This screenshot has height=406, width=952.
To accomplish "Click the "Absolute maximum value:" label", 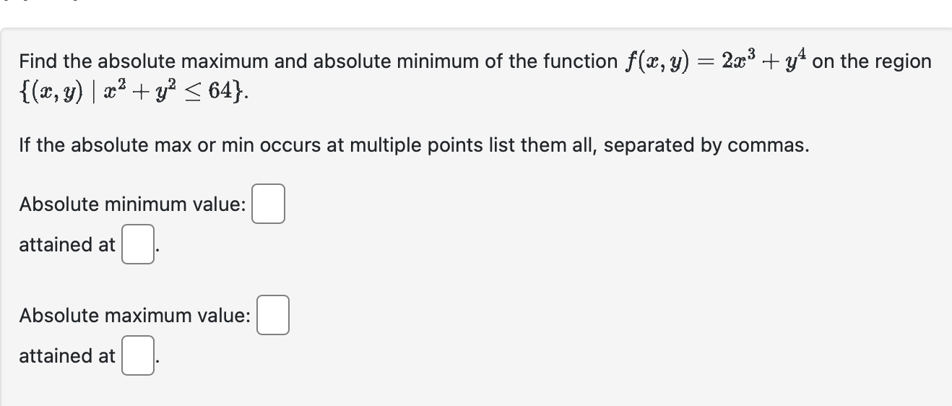I will (135, 316).
